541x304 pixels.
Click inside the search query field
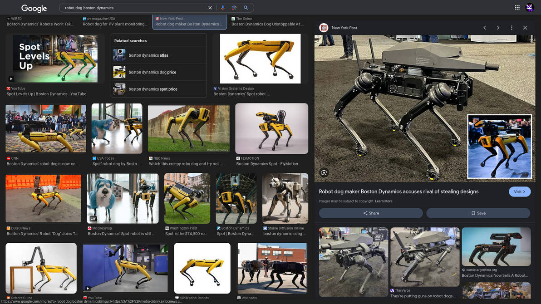click(x=134, y=8)
